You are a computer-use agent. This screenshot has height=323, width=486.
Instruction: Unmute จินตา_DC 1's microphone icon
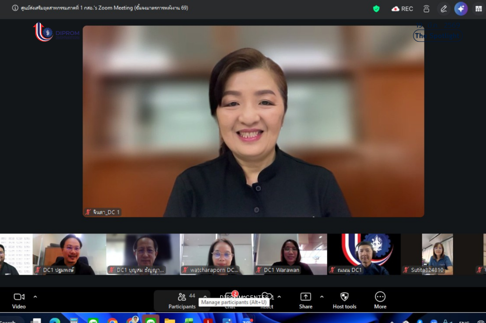(88, 212)
